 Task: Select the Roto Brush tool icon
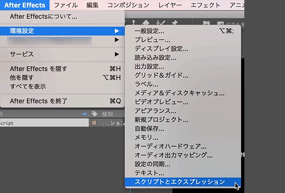point(160,23)
